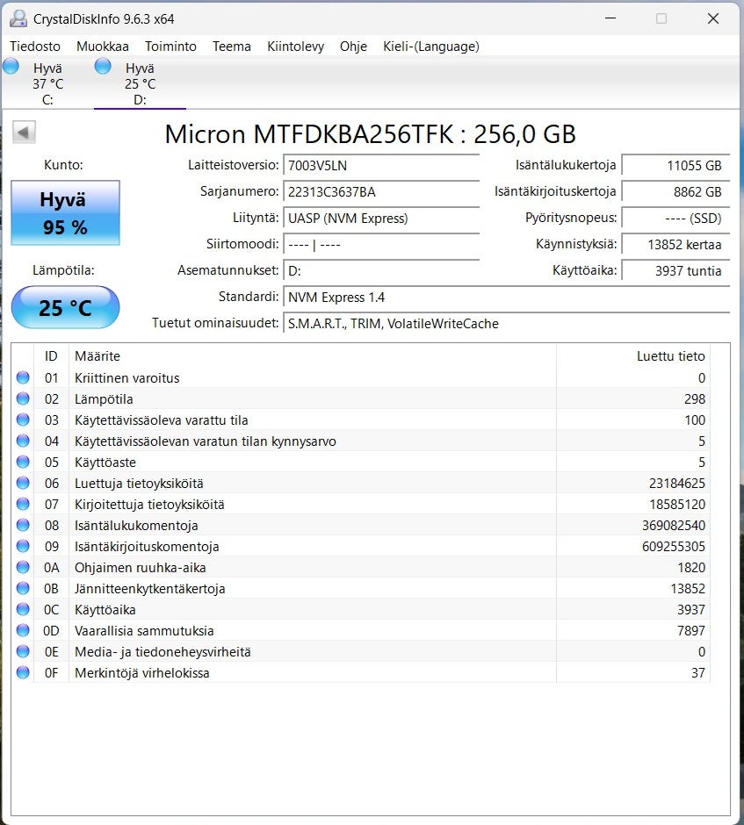The width and height of the screenshot is (744, 825).
Task: Click the Laitteistoversio field 7003V5LN
Action: (381, 165)
